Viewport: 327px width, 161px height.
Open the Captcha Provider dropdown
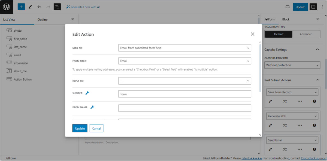(x=292, y=65)
